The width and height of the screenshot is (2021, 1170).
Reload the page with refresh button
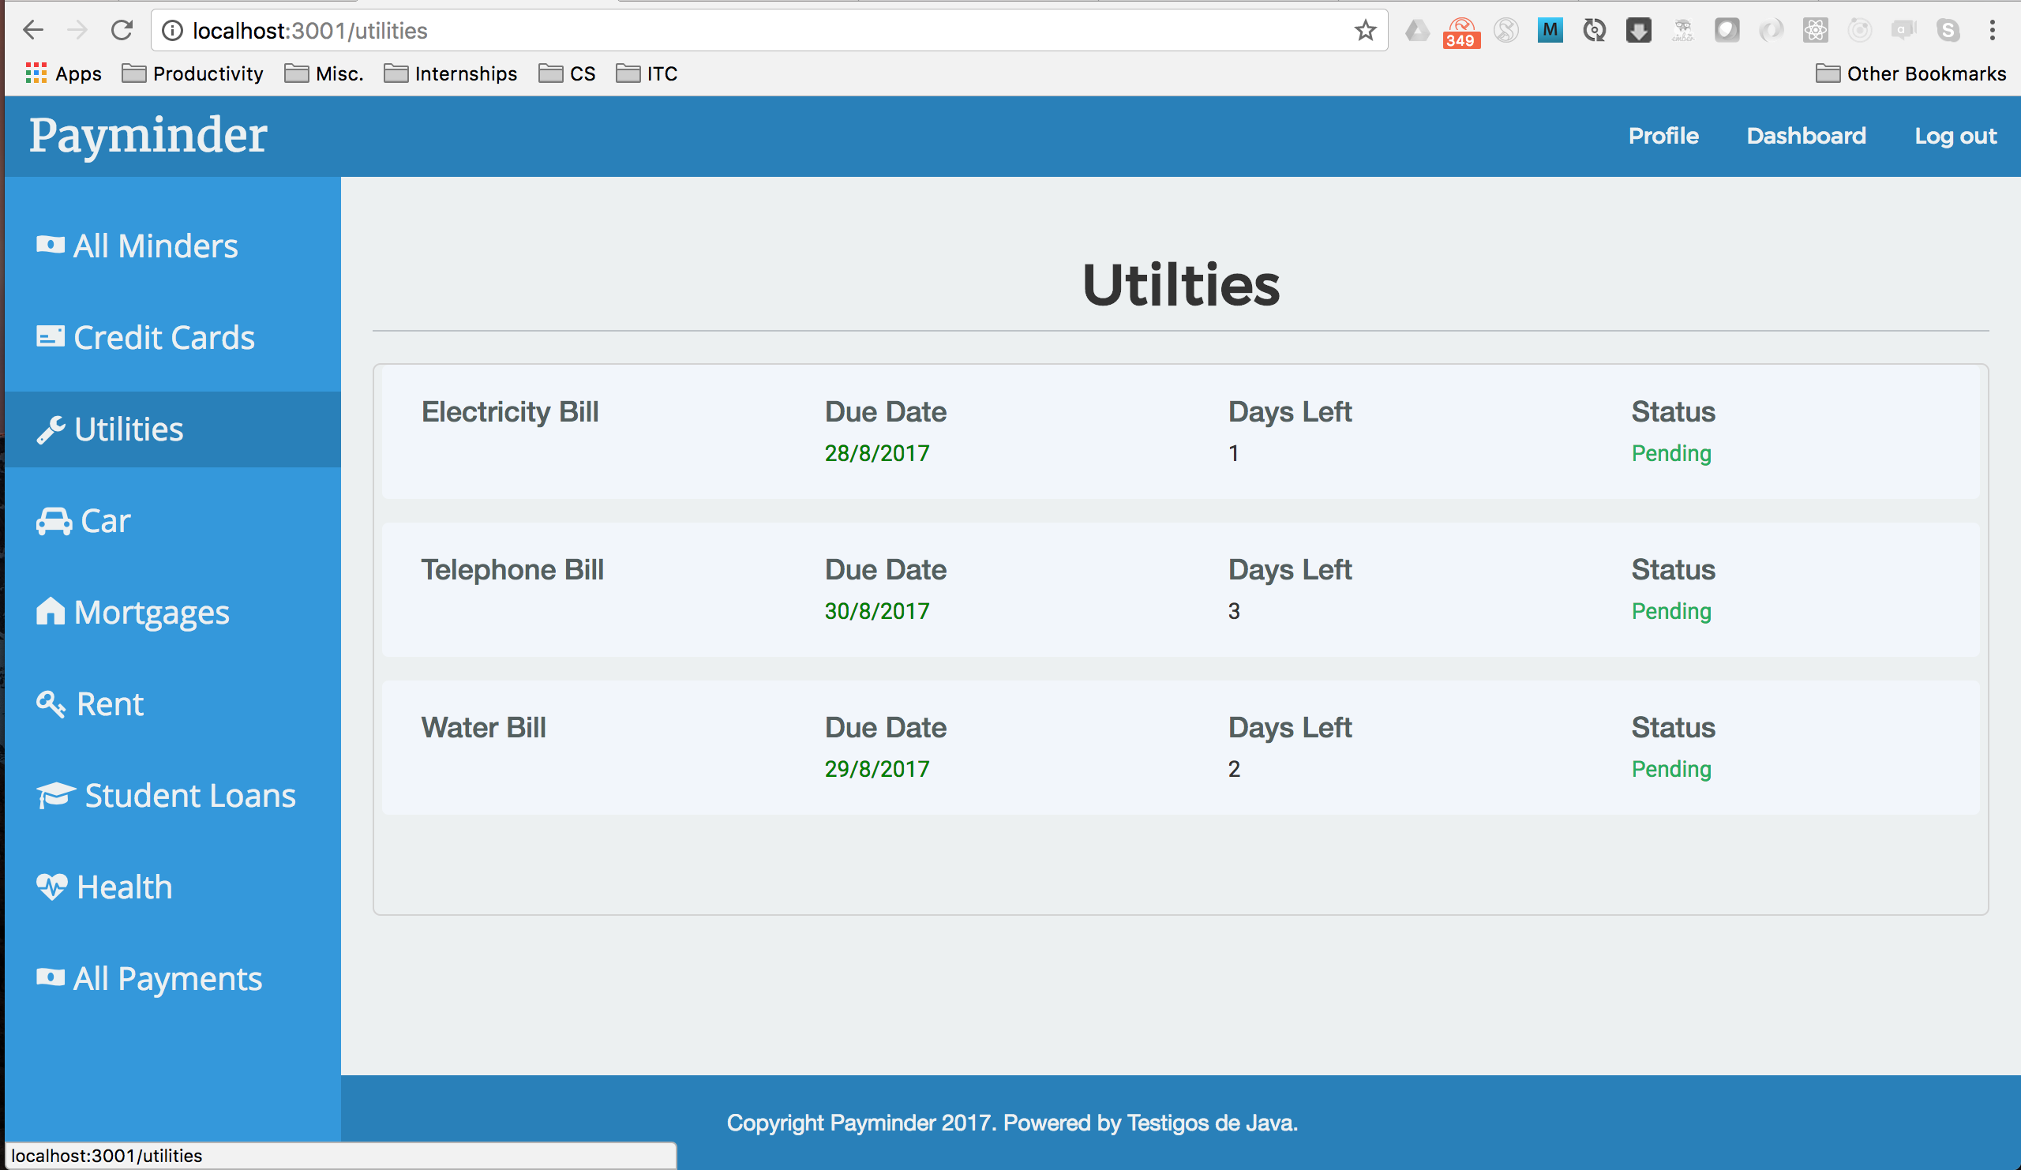[122, 31]
